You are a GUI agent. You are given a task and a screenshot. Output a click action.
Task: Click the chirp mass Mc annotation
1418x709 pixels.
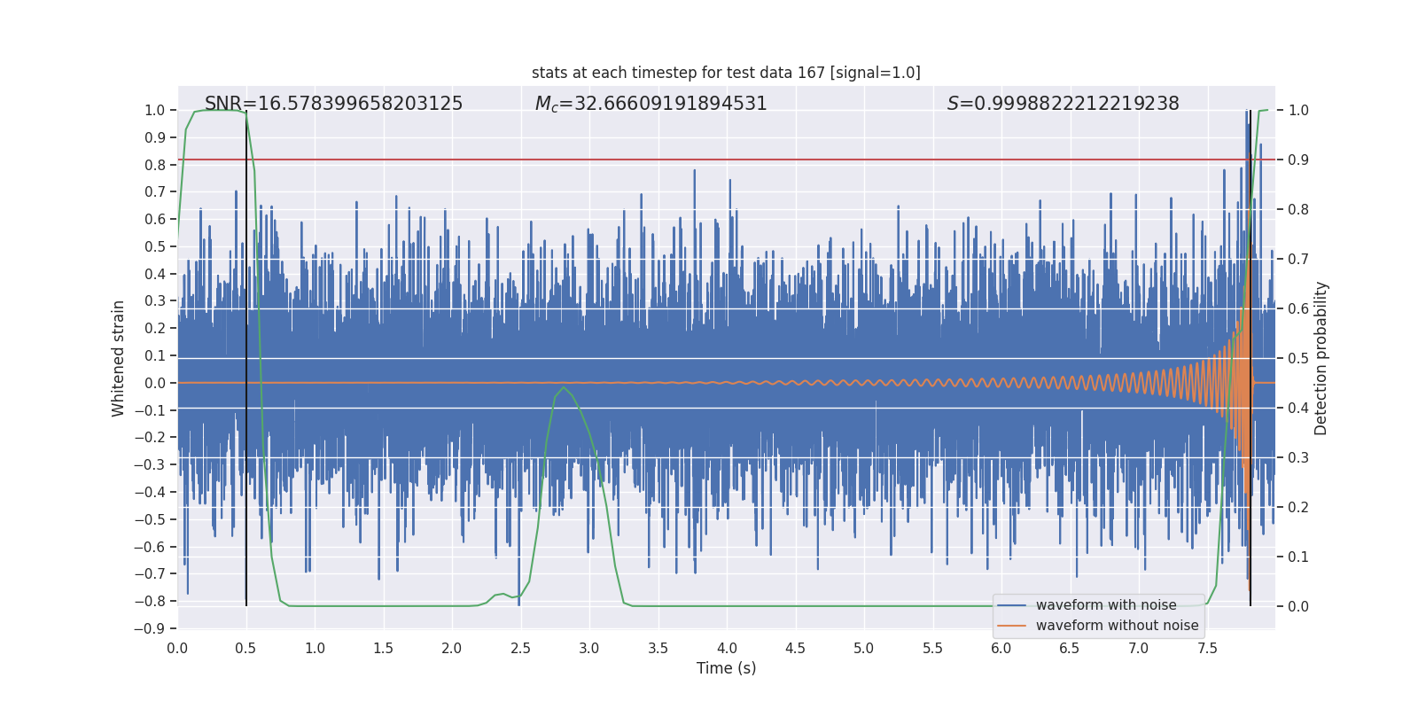pyautogui.click(x=651, y=104)
